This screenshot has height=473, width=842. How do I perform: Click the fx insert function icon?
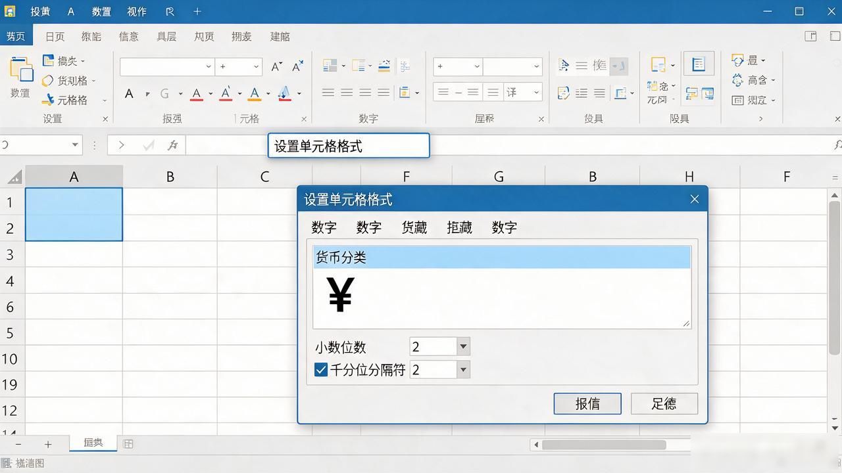coord(172,145)
